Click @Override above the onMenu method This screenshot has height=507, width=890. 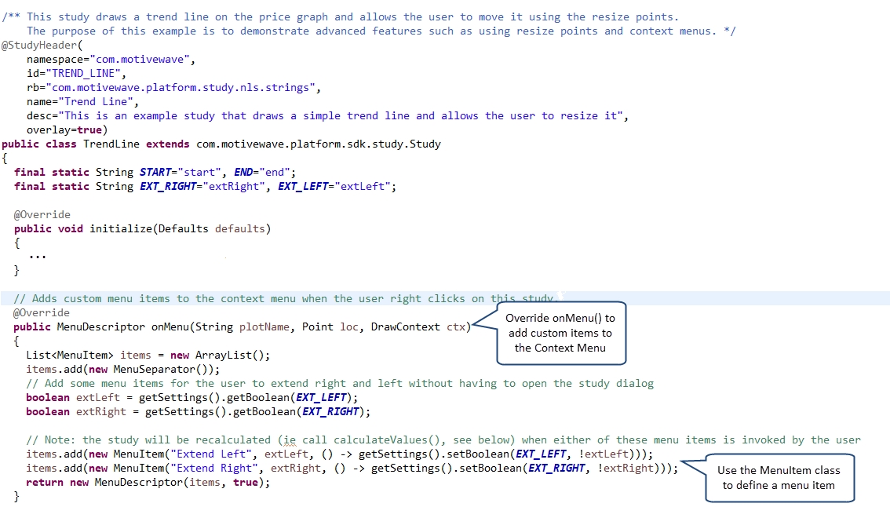coord(42,313)
